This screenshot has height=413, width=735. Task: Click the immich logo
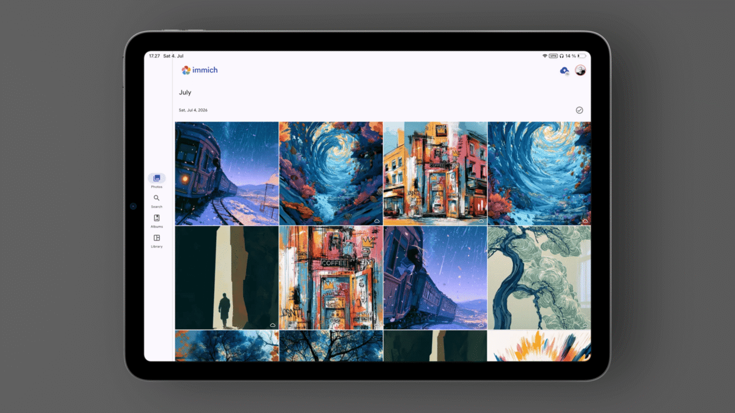click(x=200, y=70)
